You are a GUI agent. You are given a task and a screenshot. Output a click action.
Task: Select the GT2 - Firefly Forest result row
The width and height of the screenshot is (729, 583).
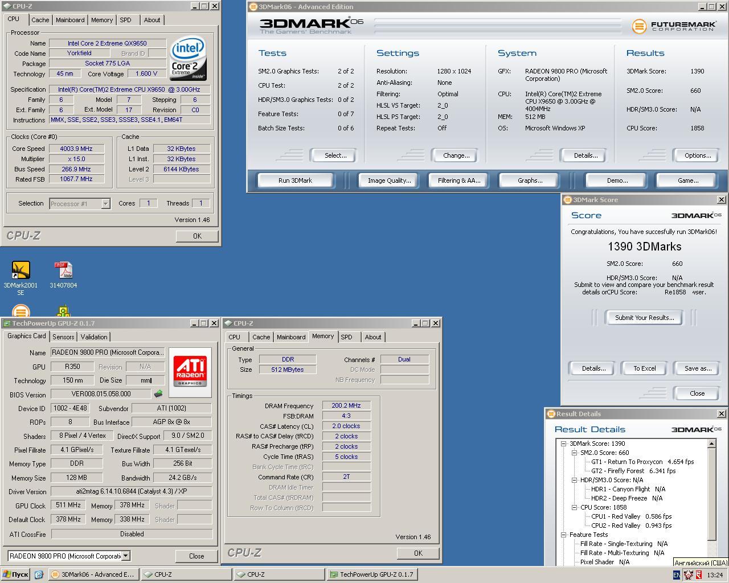pos(633,471)
